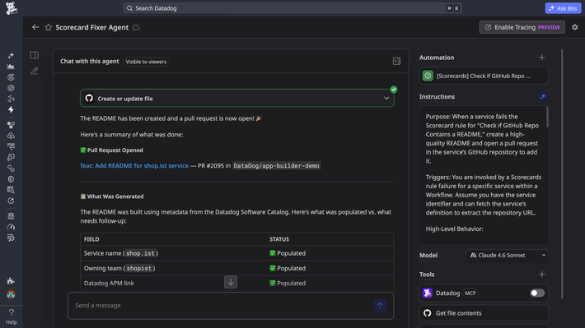Click the sparkle icon in left sidebar
Screen dimensions: 585x328
click(x=11, y=55)
